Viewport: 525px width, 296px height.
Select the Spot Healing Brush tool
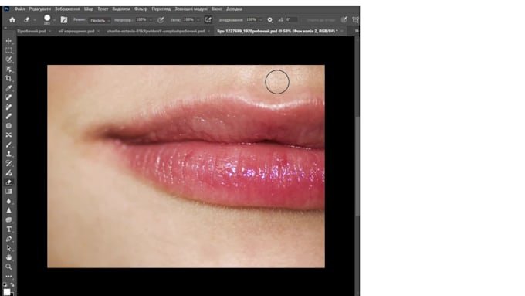[x=8, y=97]
